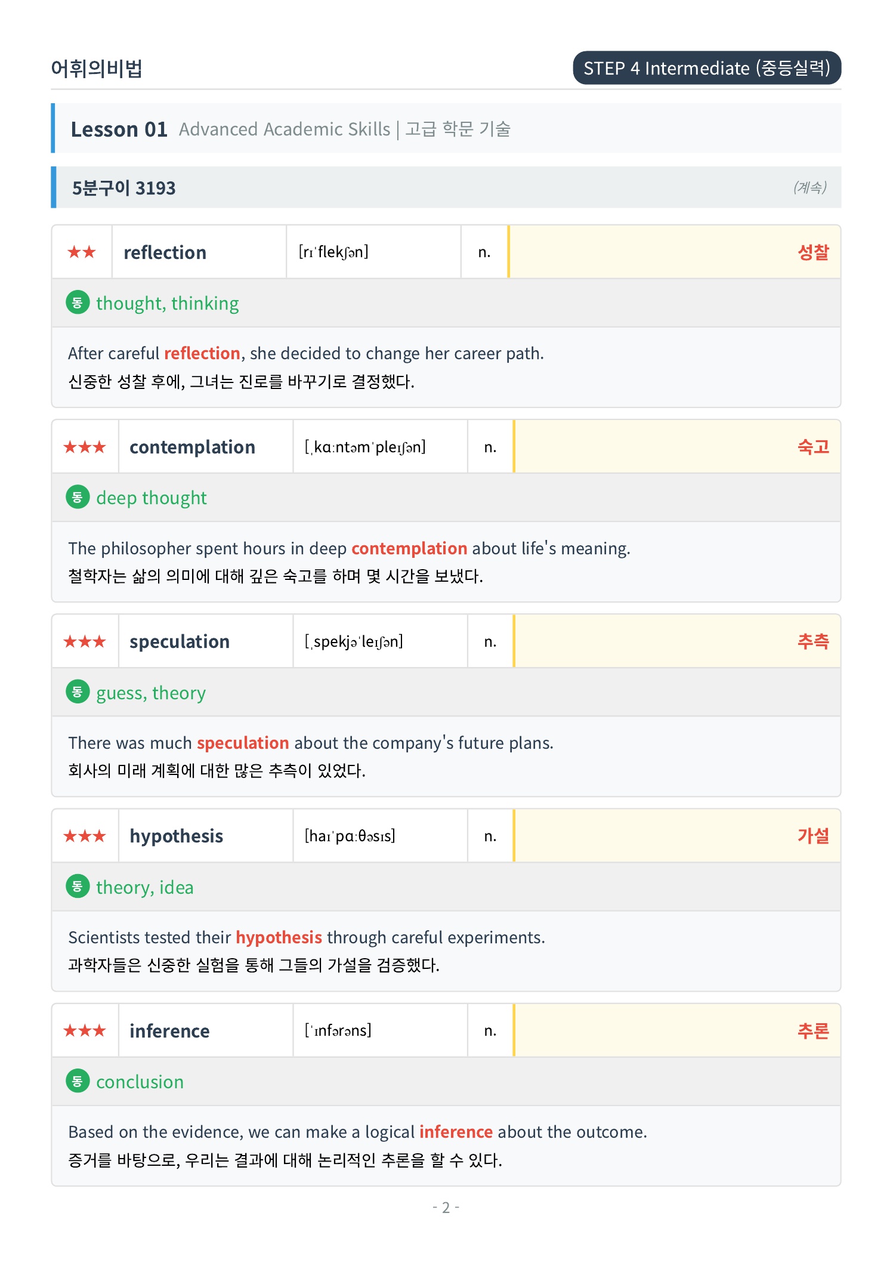Click the yellow meaning cell showing 성찰

(x=674, y=252)
